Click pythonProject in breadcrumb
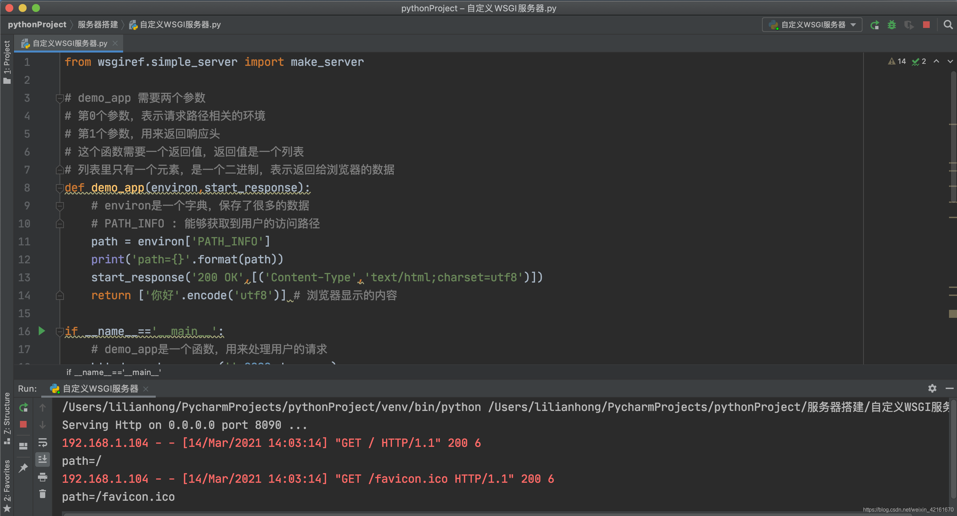The image size is (957, 516). 37,25
